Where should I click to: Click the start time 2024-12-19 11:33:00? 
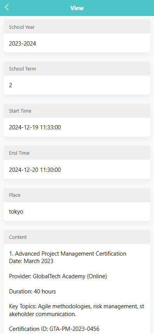pos(35,127)
